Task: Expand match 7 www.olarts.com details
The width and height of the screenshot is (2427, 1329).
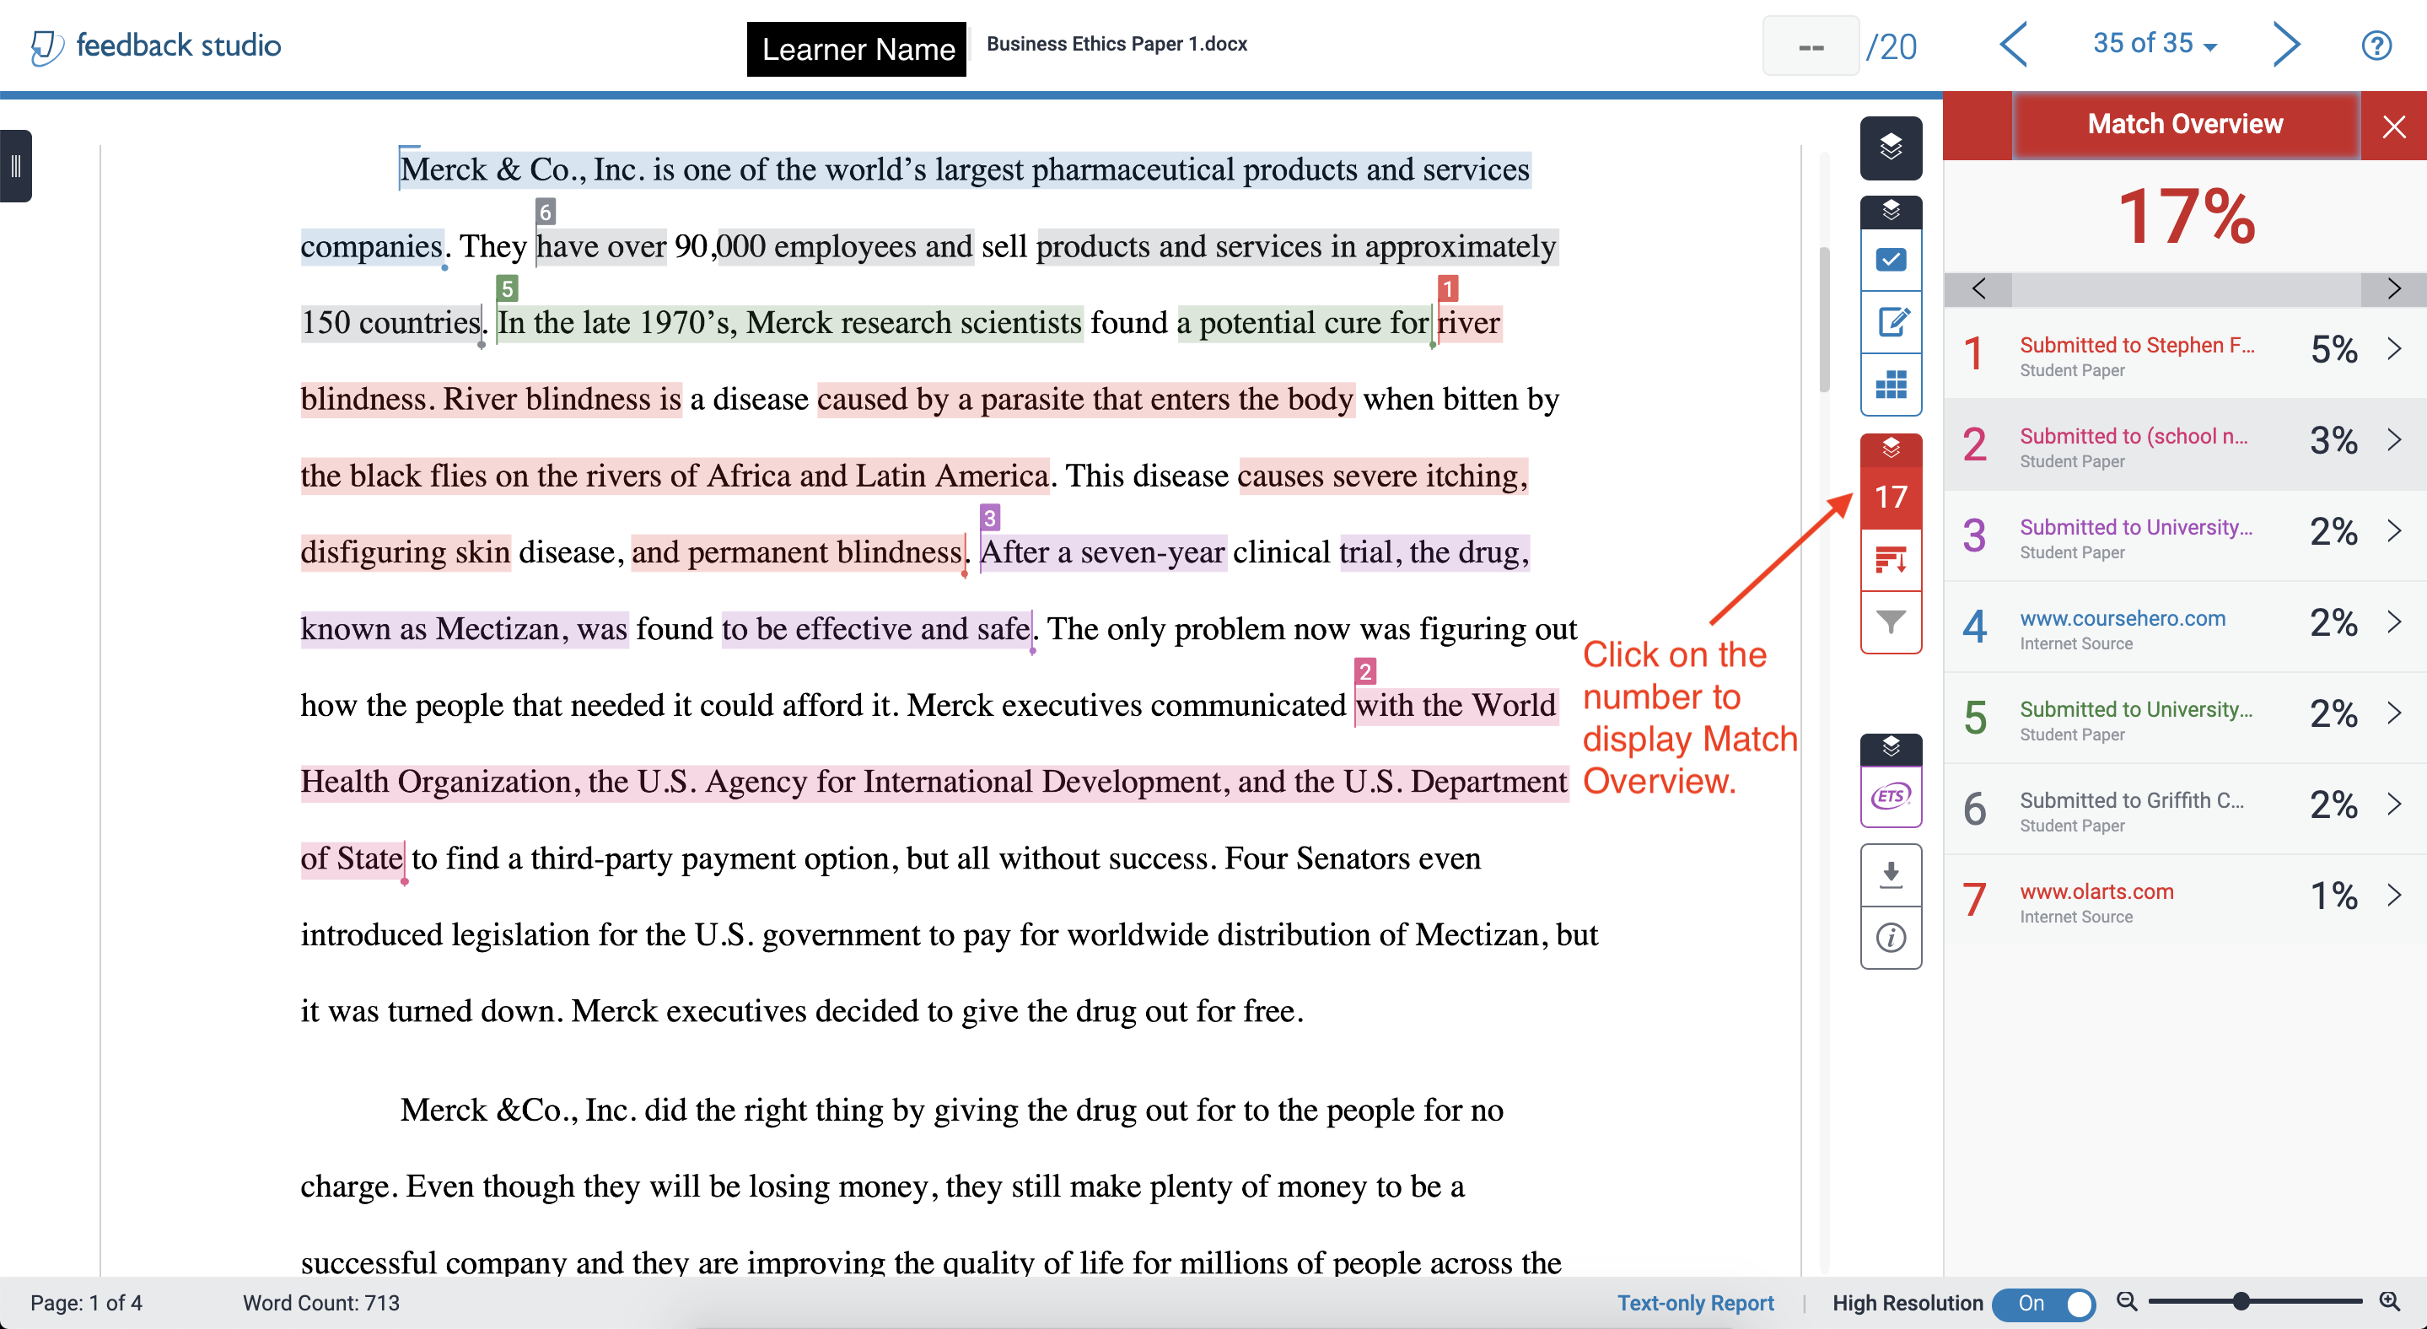Action: (2394, 895)
